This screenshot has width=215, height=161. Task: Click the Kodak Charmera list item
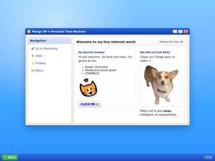(x=96, y=67)
